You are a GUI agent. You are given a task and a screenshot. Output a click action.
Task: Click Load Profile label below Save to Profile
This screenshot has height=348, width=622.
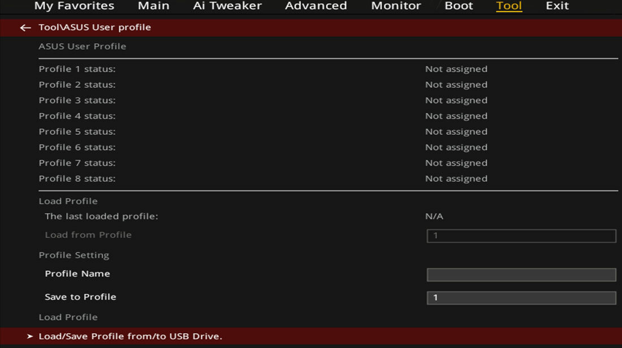click(x=68, y=317)
